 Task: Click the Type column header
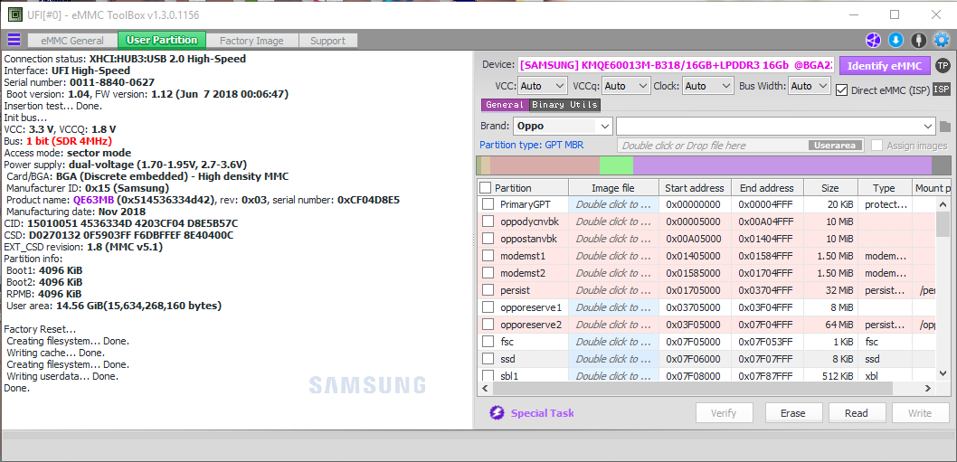coord(883,188)
